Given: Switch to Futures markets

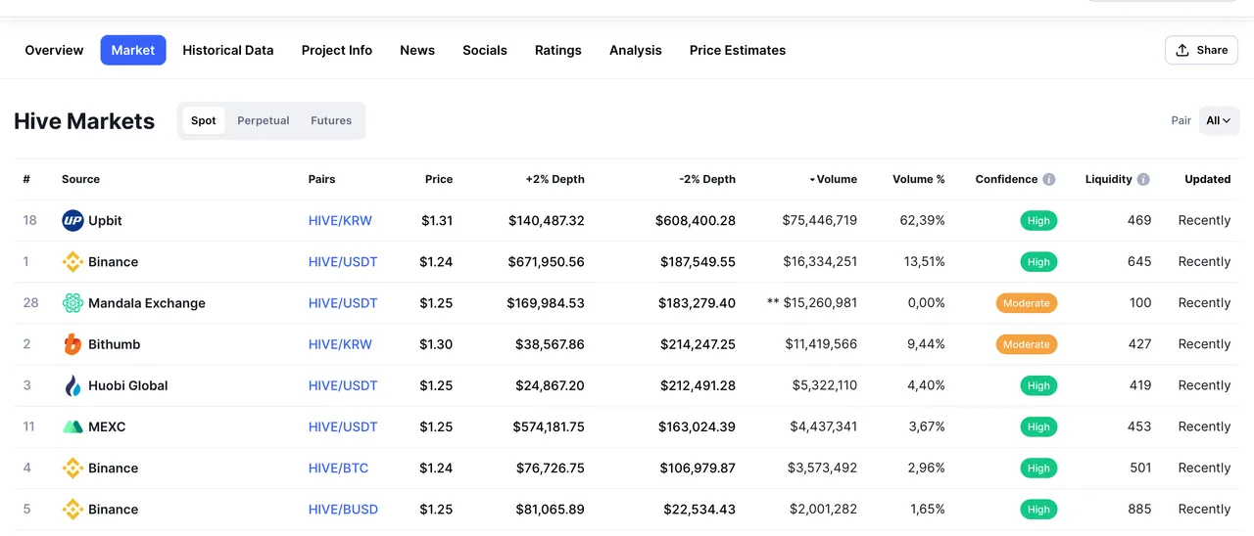Looking at the screenshot, I should tap(331, 121).
